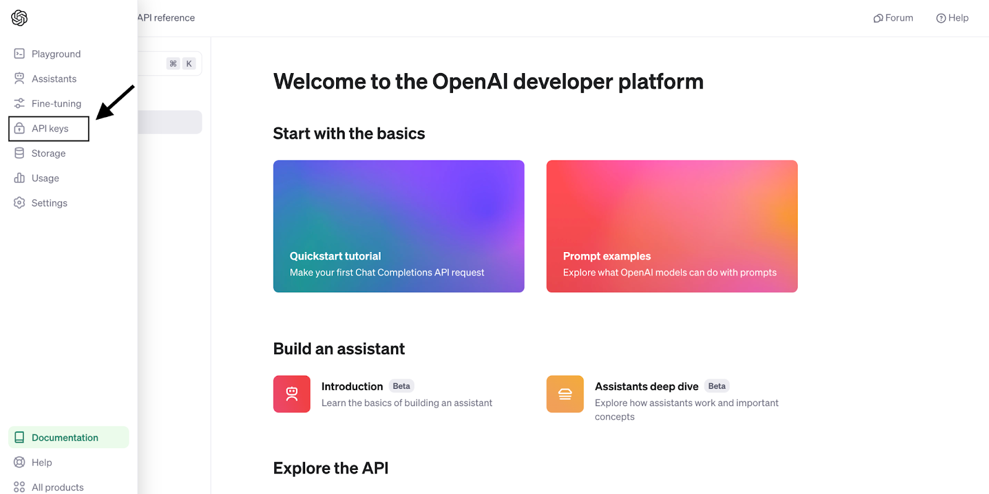Click 'Explore what OpenAI models can do with prompts'
This screenshot has height=494, width=989.
pos(670,272)
